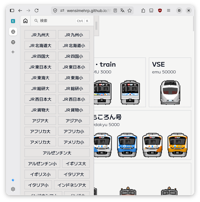200x202 pixels.
Task: Select JR北海道小 button
Action: click(74, 45)
